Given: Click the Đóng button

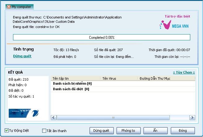Looking at the screenshot, I should tap(183, 131).
